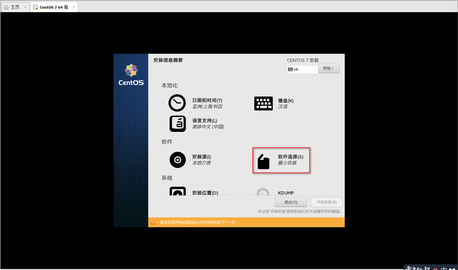458x270 pixels.
Task: Open 语言支持(L) settings
Action: [x=205, y=121]
